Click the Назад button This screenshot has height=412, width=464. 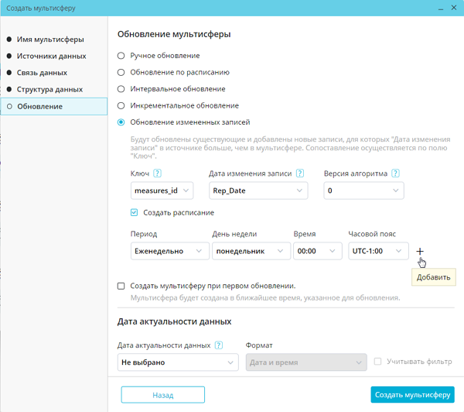click(162, 395)
